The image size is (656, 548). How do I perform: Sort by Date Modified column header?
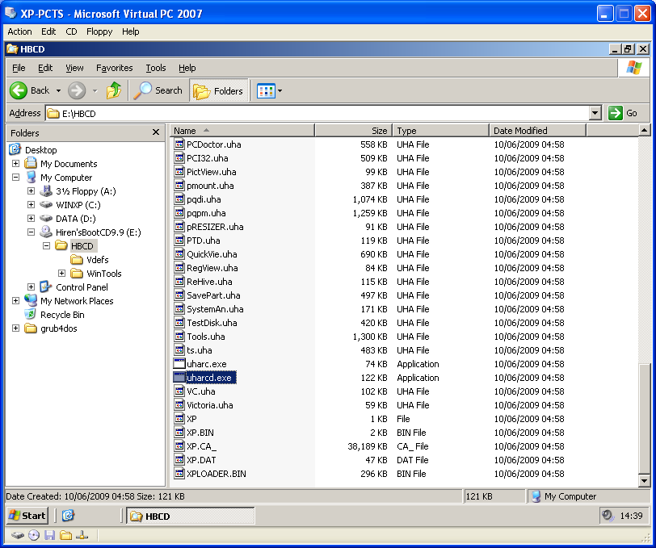(x=537, y=131)
